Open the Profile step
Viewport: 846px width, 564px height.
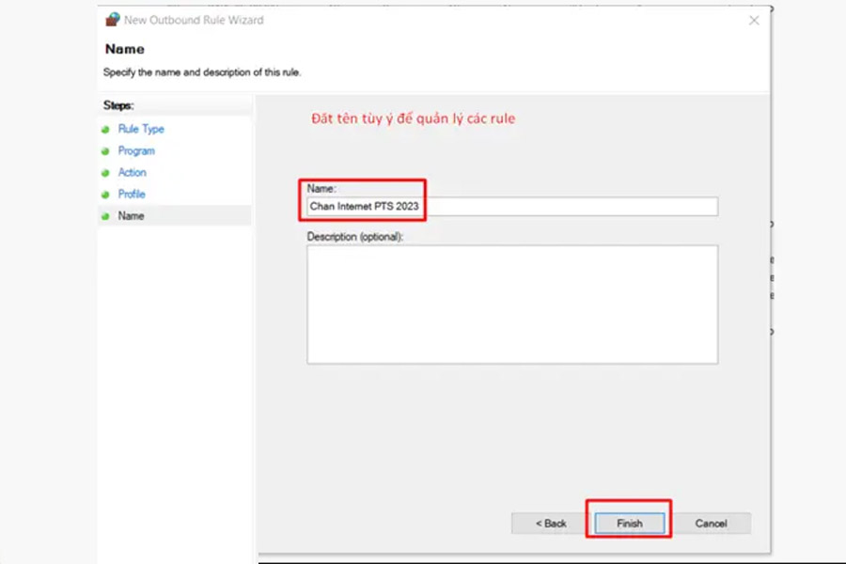[132, 194]
